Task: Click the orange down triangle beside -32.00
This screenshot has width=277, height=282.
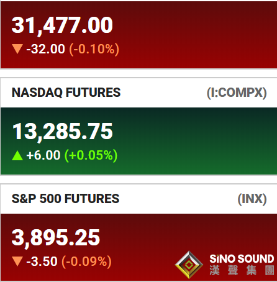Action: 17,49
